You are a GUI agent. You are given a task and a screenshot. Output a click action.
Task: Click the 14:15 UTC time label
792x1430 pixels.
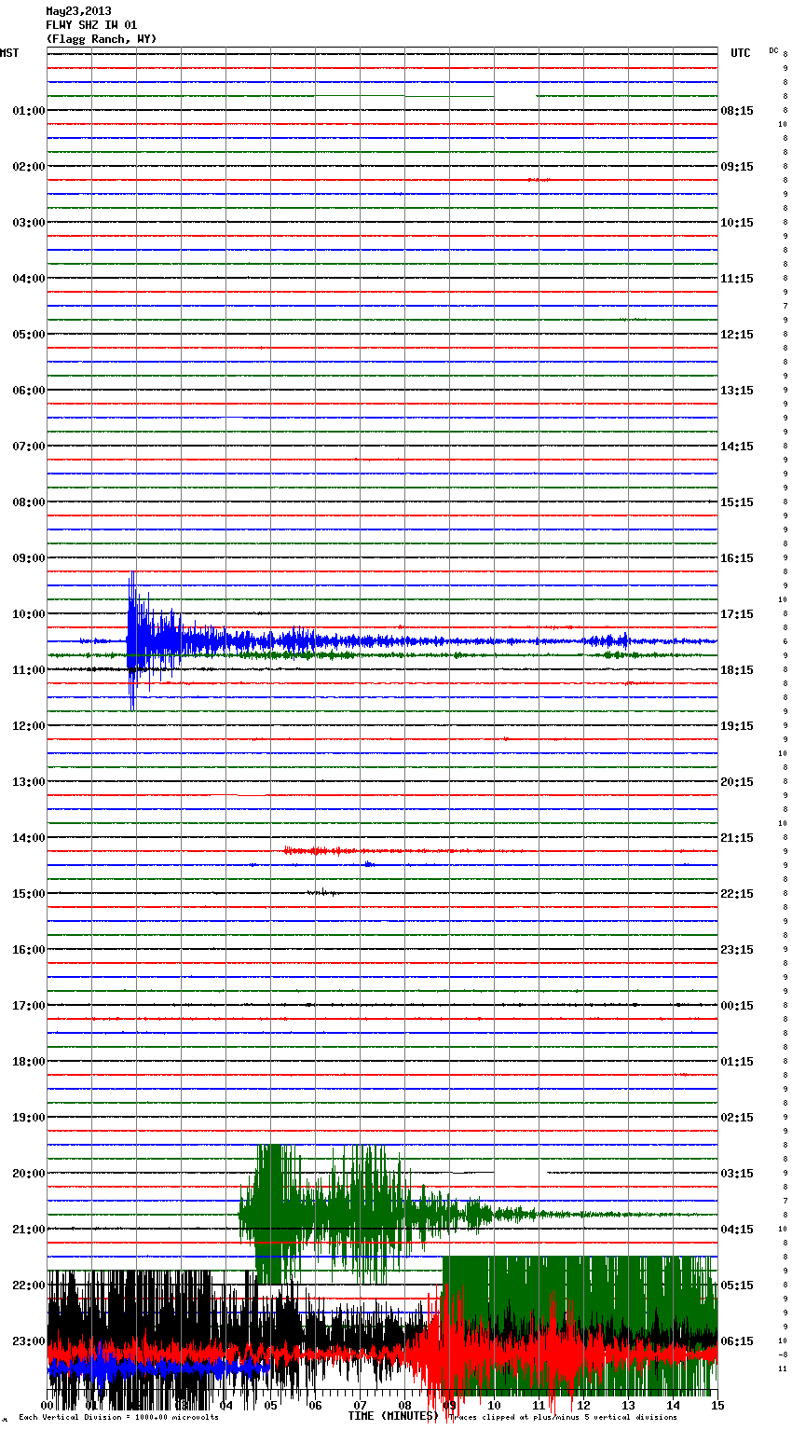click(737, 447)
